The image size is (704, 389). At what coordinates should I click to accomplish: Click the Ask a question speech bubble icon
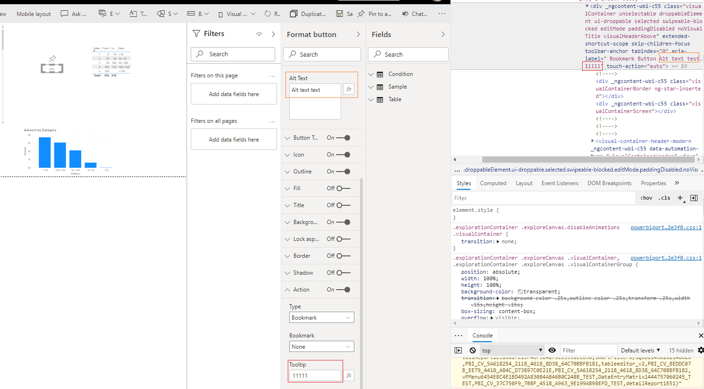pyautogui.click(x=64, y=14)
